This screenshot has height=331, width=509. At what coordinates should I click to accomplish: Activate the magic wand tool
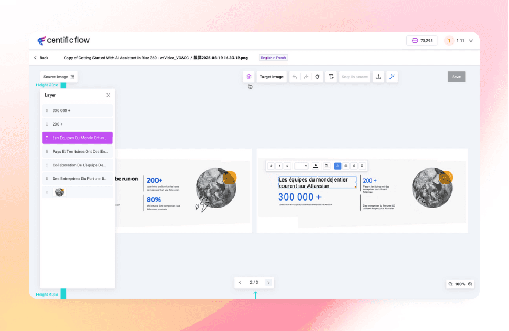point(392,77)
